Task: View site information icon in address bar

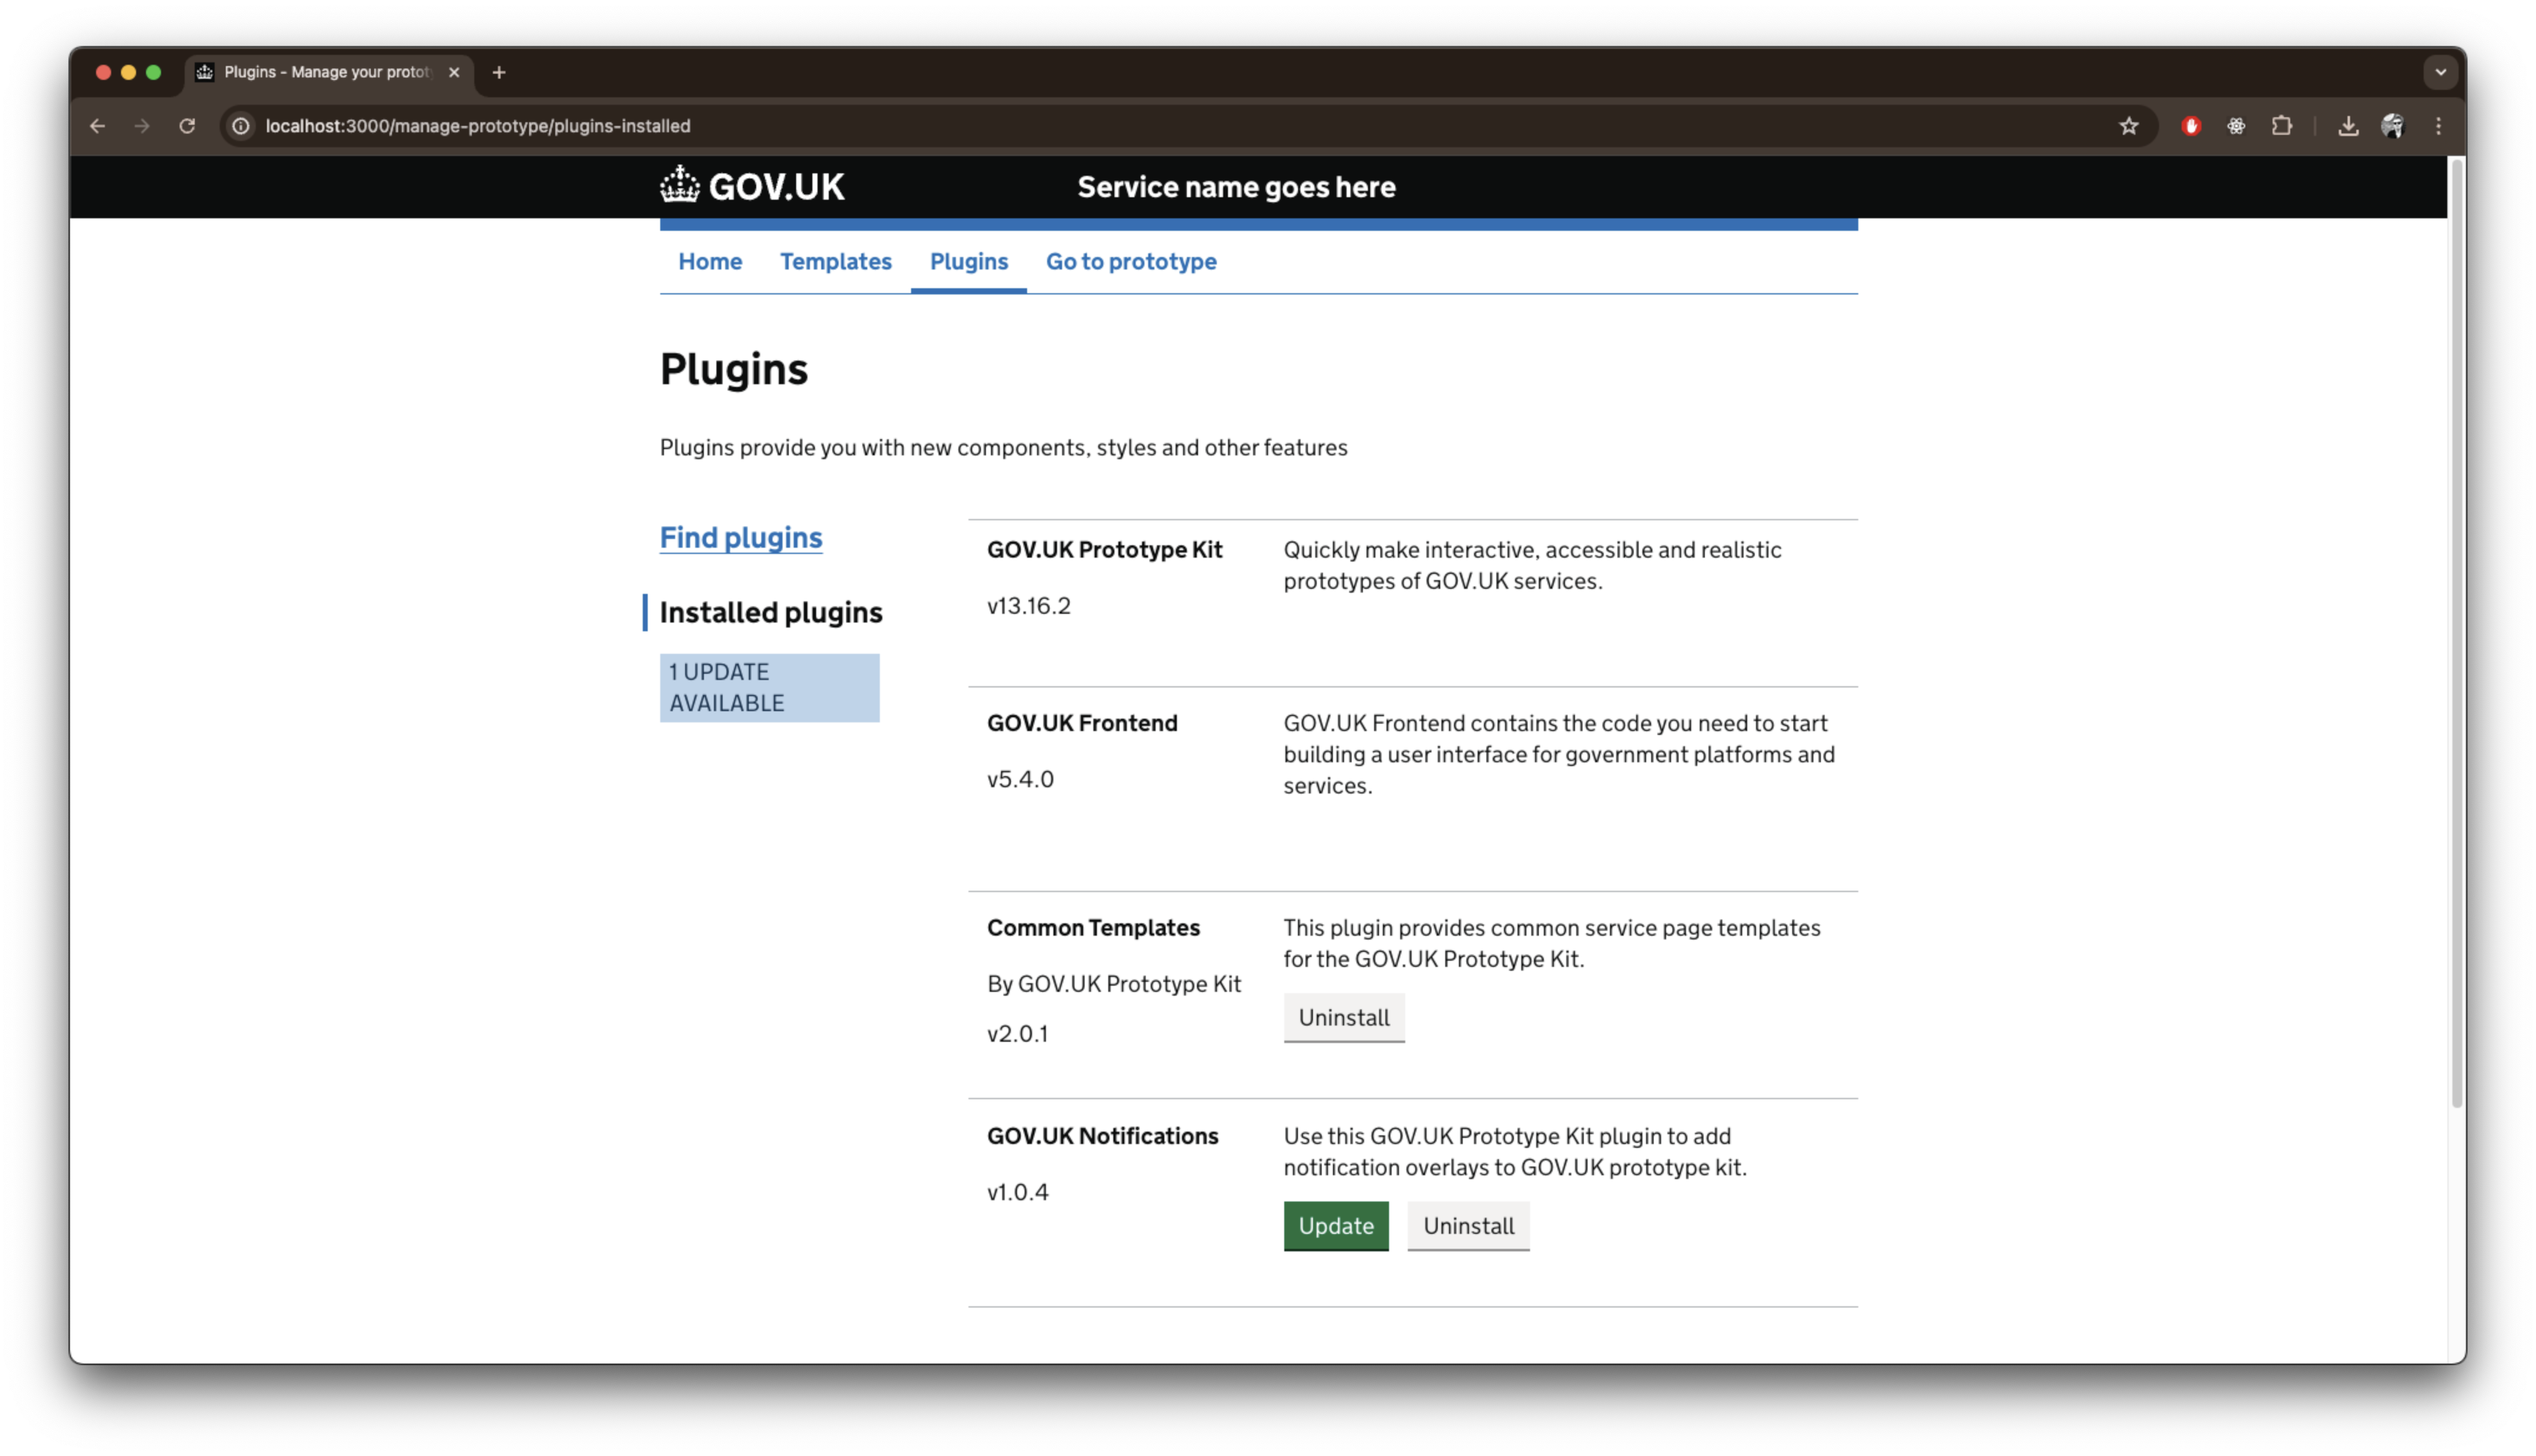Action: (241, 126)
